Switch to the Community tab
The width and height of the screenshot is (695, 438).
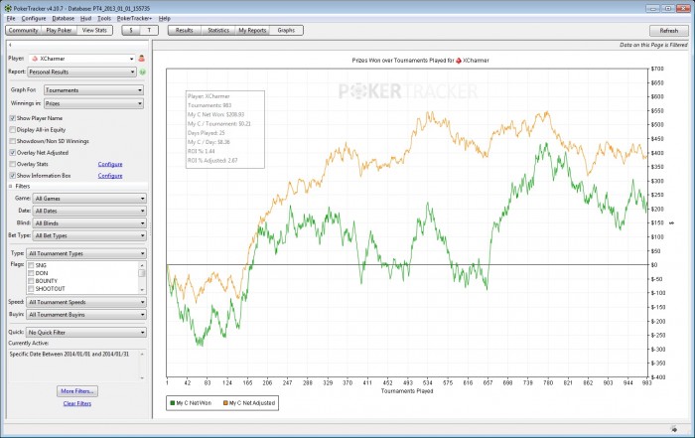[24, 30]
